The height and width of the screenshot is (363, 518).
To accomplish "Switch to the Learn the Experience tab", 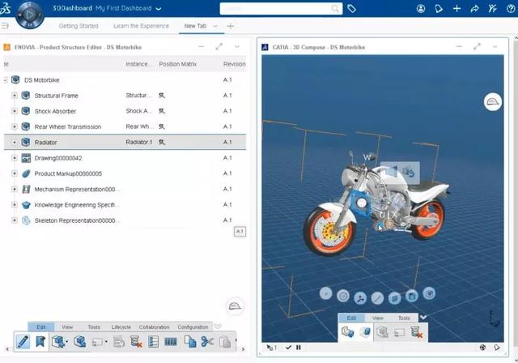I will (x=141, y=26).
